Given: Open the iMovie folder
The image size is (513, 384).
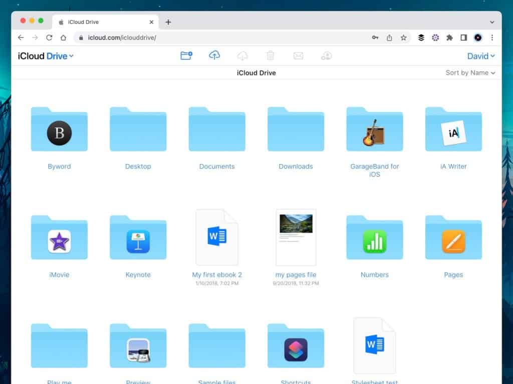Looking at the screenshot, I should click(59, 238).
